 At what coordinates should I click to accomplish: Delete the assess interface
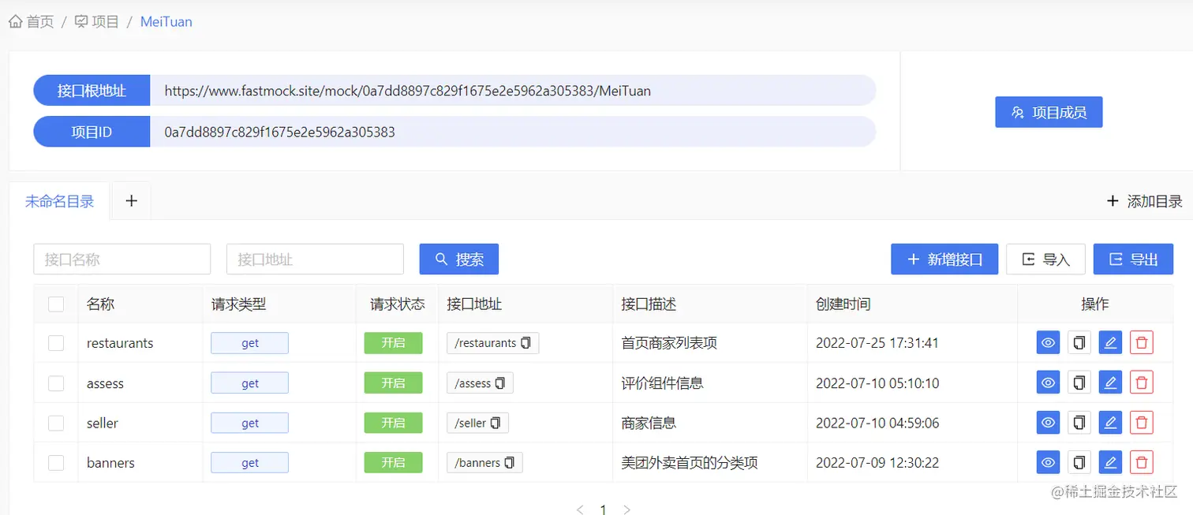(x=1142, y=383)
